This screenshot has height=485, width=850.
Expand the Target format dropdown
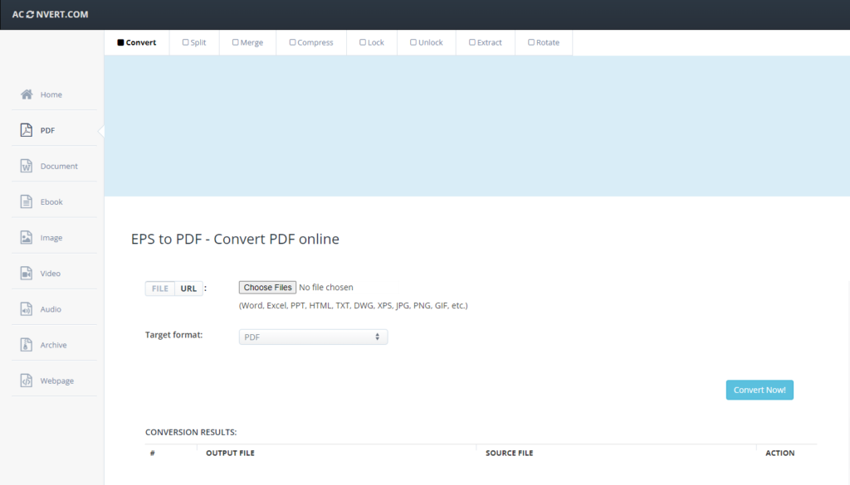point(313,337)
